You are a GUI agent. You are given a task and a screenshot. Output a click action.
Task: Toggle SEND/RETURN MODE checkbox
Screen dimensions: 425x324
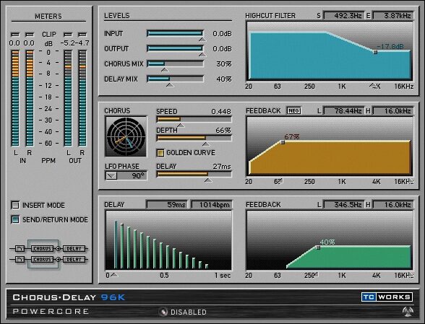coord(15,219)
